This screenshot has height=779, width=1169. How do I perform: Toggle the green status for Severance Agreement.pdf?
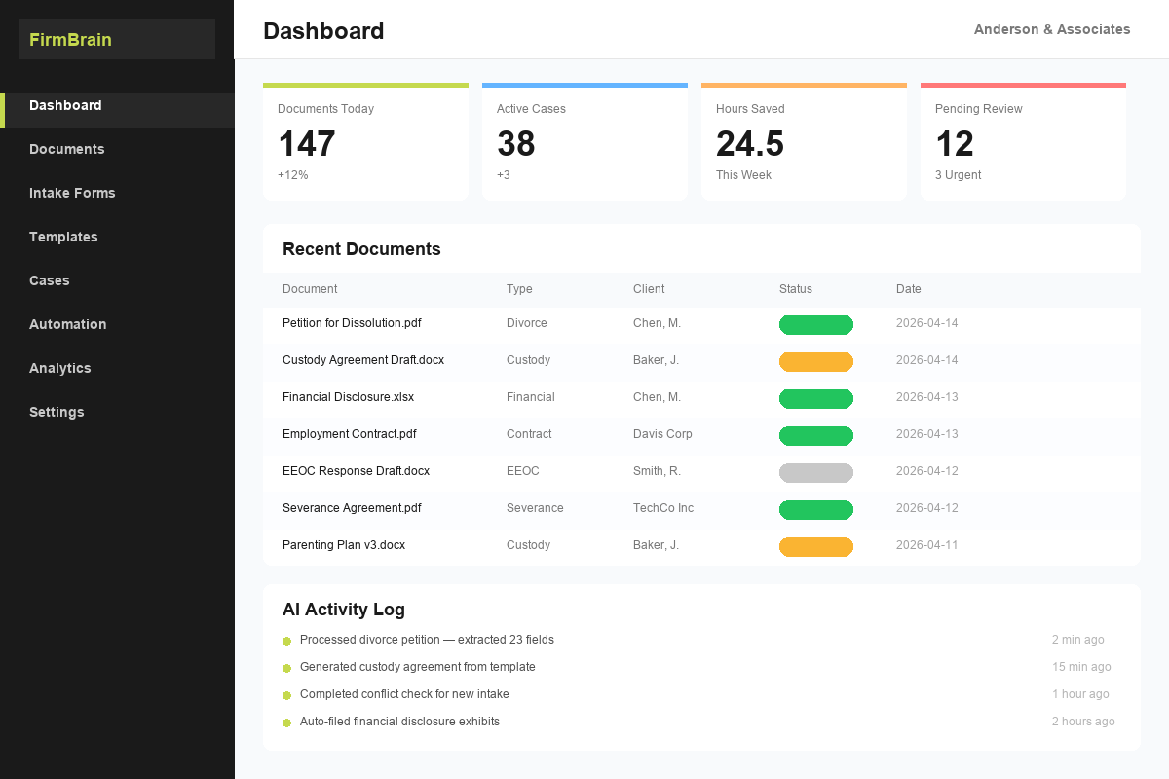[x=815, y=509]
